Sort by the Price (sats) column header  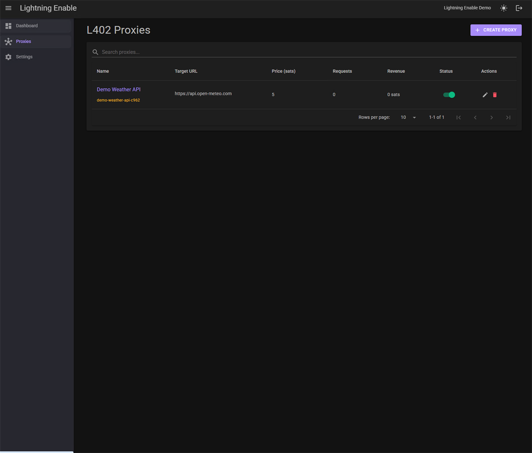click(x=283, y=71)
